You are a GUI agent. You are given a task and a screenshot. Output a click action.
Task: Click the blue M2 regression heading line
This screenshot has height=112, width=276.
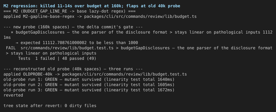click(92, 6)
